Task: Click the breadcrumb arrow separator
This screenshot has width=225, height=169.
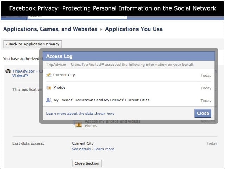Action: (x=101, y=29)
